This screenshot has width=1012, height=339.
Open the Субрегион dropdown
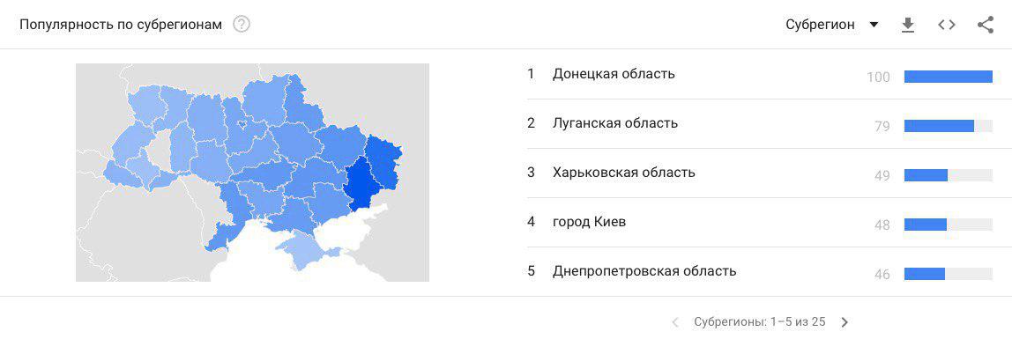(x=832, y=25)
